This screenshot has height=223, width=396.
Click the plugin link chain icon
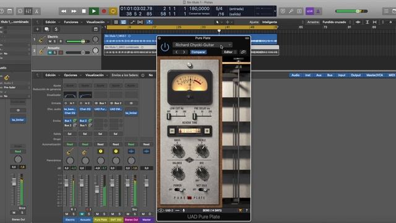[243, 52]
